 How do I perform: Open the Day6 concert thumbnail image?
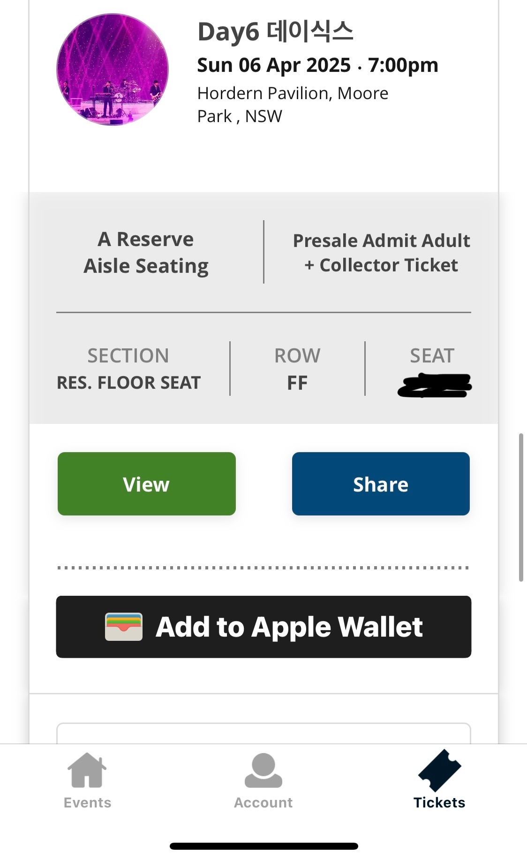[x=113, y=69]
